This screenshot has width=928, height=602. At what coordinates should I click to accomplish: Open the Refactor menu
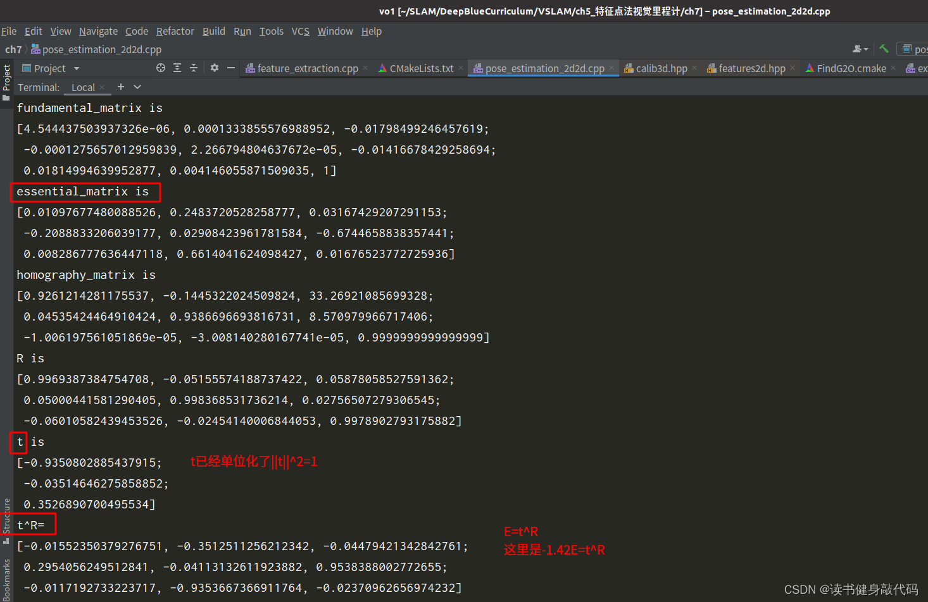pos(175,31)
